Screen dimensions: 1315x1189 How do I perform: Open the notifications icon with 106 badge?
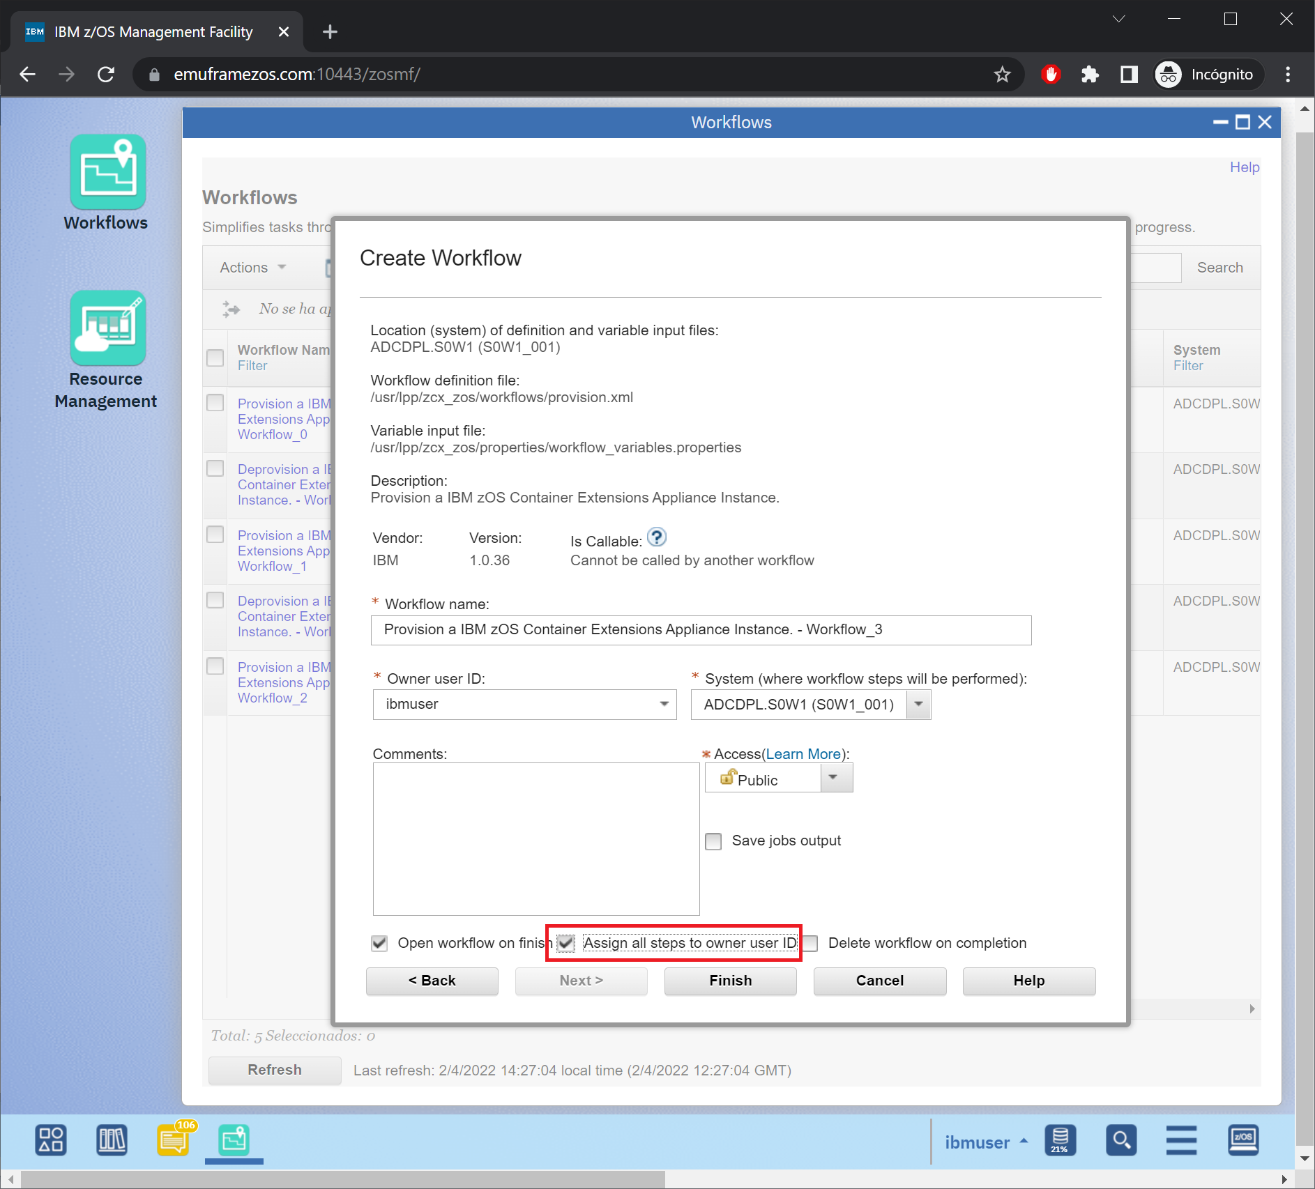(174, 1139)
